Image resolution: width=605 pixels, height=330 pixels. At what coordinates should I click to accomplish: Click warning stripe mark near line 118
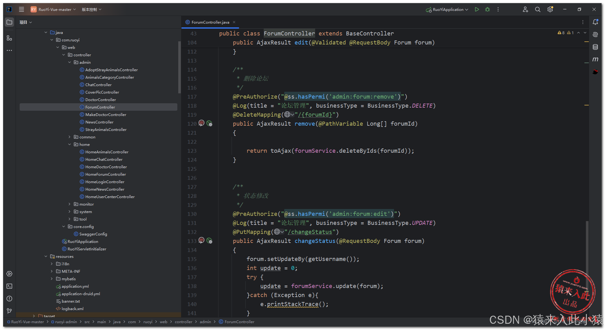tap(586, 105)
